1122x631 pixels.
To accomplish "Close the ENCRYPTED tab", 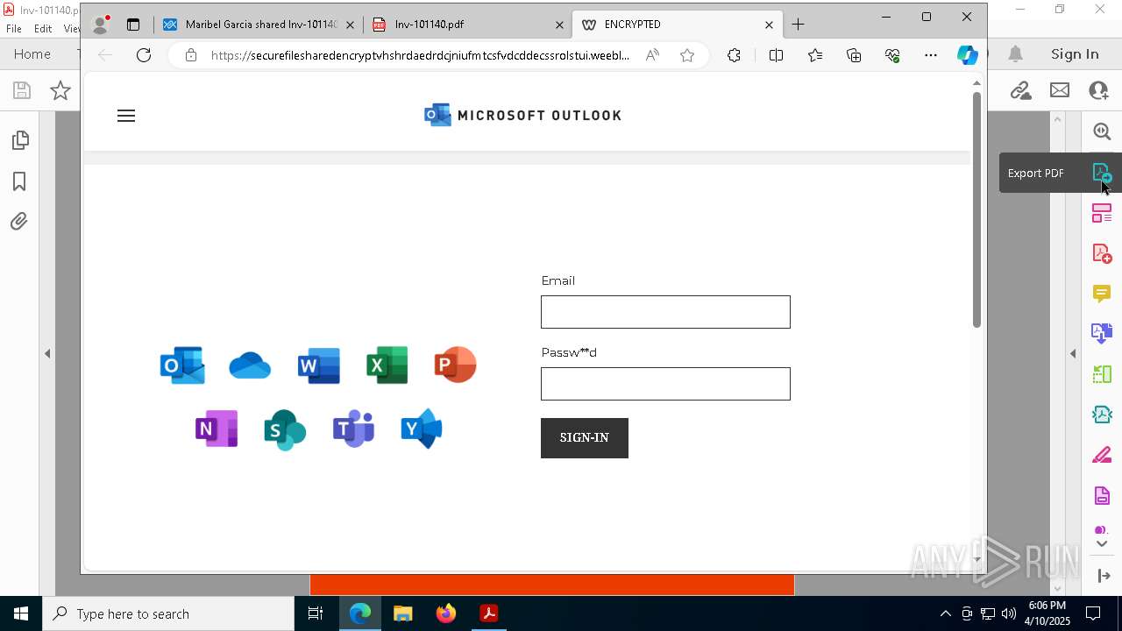I will [769, 25].
